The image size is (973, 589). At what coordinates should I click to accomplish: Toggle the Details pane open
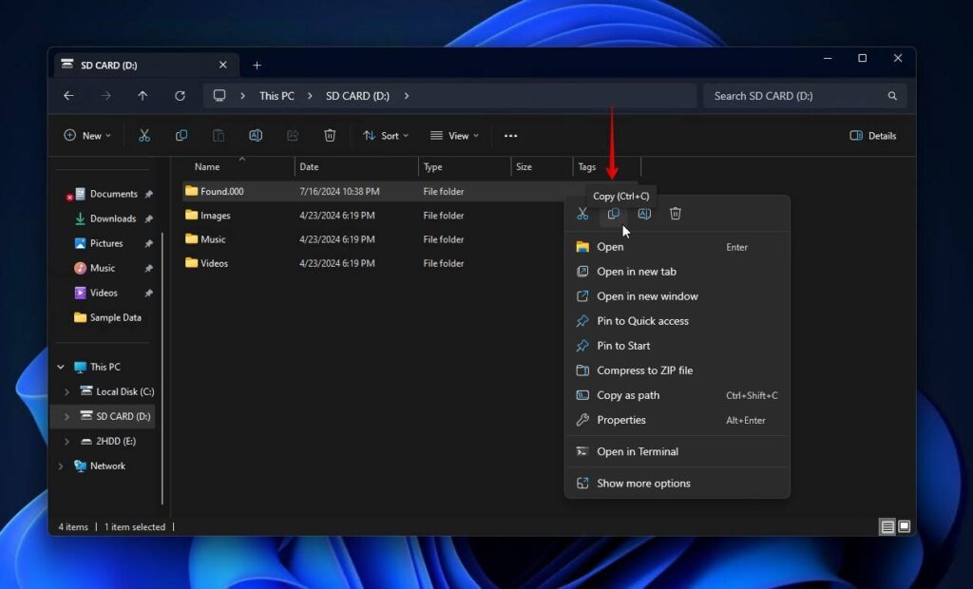click(872, 135)
